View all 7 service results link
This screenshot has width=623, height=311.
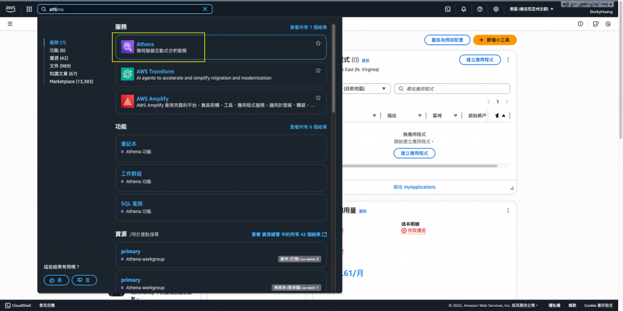click(308, 27)
